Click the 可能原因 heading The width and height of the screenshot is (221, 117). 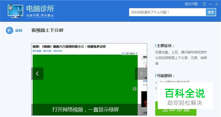tap(165, 76)
